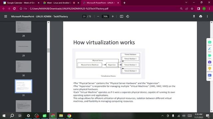Open a new browser tab
213x119 pixels.
[124, 3]
